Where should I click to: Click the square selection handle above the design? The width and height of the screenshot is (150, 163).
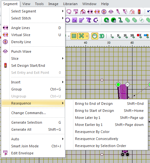point(102,80)
